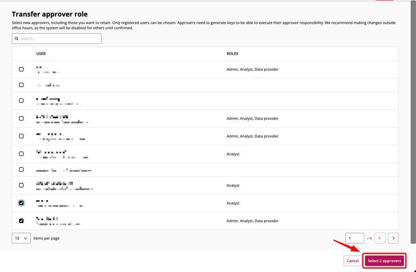
Task: Uncheck the selected Analyst-only user checkbox
Action: 21,203
